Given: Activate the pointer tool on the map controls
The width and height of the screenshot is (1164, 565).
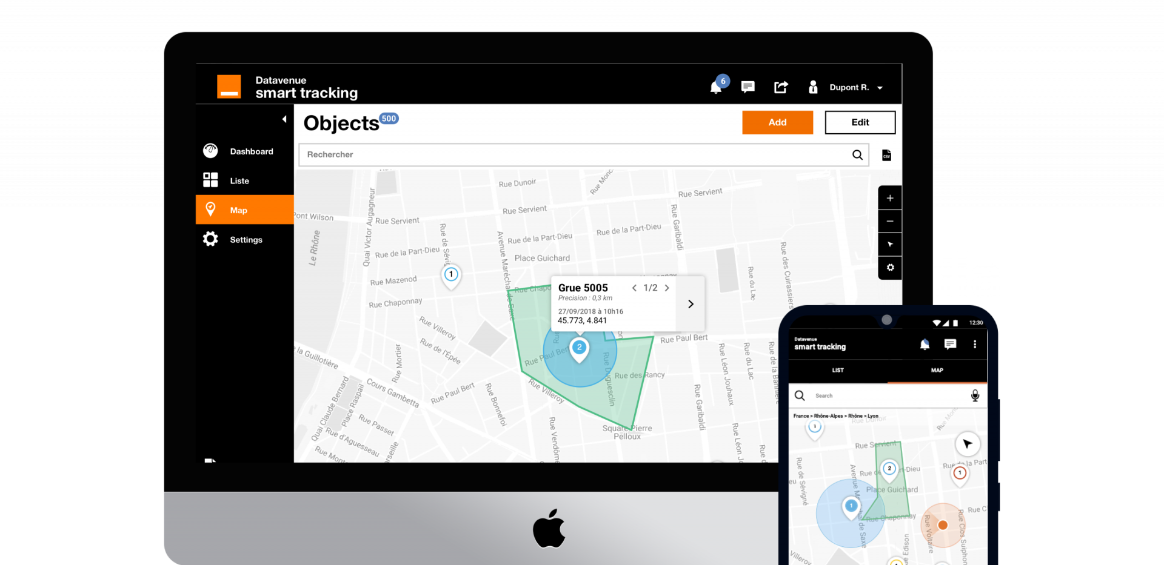Looking at the screenshot, I should click(889, 244).
